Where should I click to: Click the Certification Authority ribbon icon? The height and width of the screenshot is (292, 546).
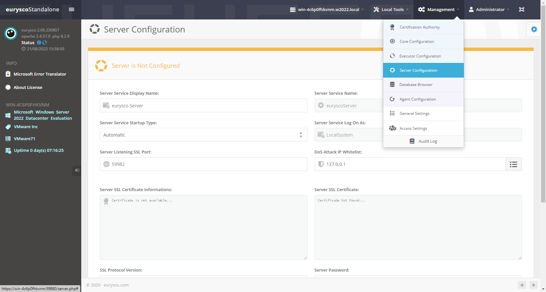tap(392, 27)
